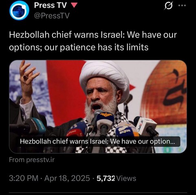Screen dimensions: 196x195
Task: Click the red triangle badge beside Press TV
Action: point(74,5)
